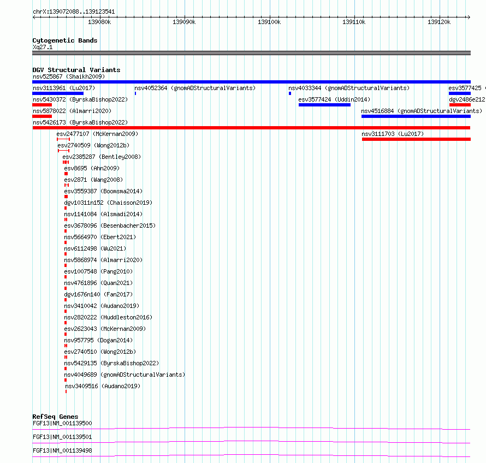Viewport: 486px width, 463px height.
Task: Open the nsv4049689 gnomAD variant label
Action: 125,375
